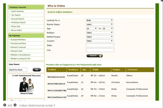Open Interest I received link
Screen dimensions: 163x108
[x=18, y=47]
